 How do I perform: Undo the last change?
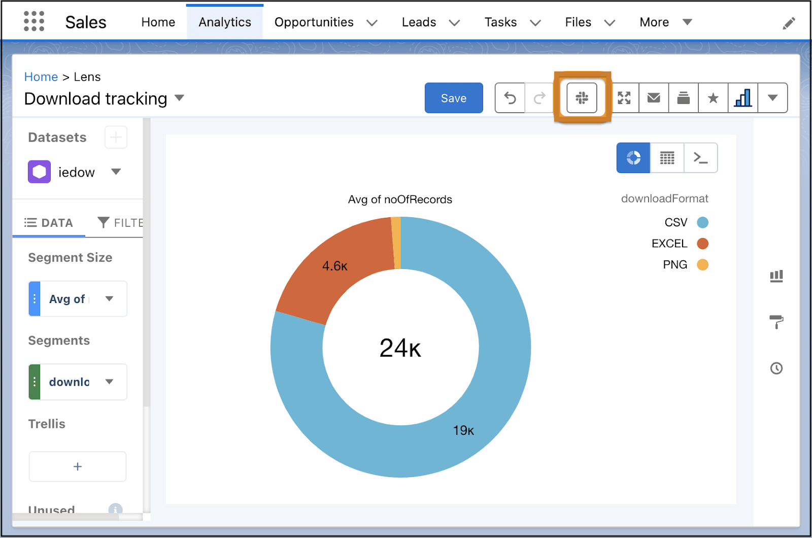tap(510, 97)
